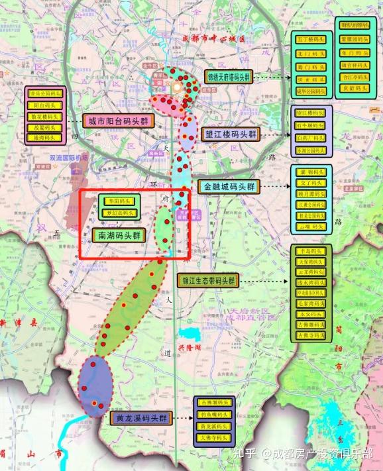Select the 黄龙溪码头群 label
Viewport: 383px width, 471px height.
click(141, 418)
